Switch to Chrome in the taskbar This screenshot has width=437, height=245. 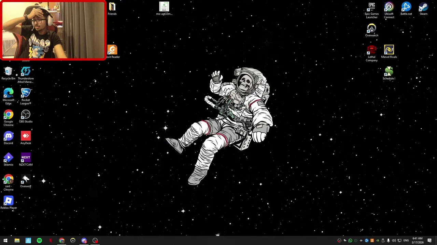tap(62, 241)
